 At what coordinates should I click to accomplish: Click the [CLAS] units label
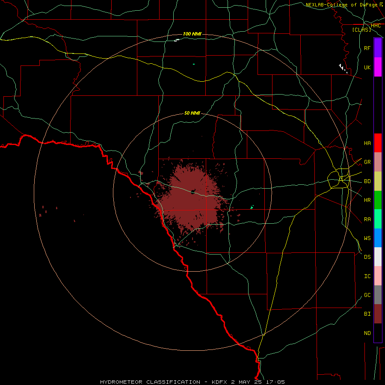pyautogui.click(x=361, y=30)
